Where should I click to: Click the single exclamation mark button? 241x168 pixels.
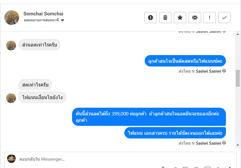[x=210, y=18]
